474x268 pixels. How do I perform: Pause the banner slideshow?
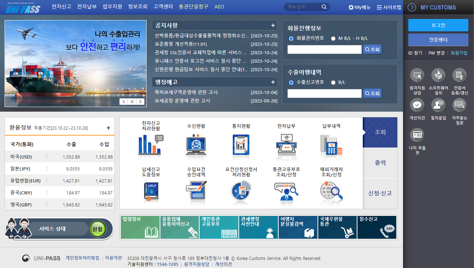point(132,101)
